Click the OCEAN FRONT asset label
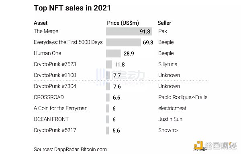The height and width of the screenshot is (154, 241). 51,119
